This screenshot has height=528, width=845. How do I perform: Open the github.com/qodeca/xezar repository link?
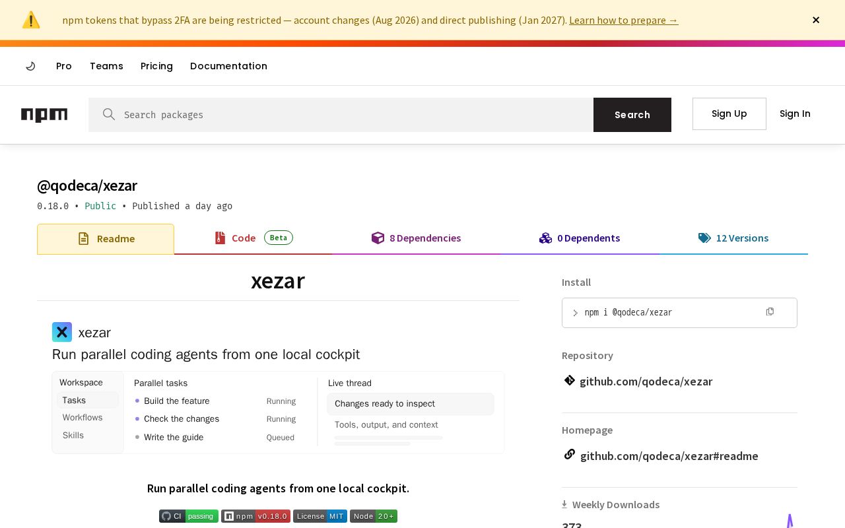[646, 381]
